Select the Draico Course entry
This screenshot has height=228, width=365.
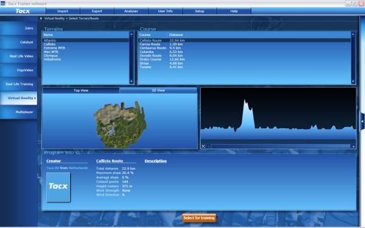pos(150,60)
